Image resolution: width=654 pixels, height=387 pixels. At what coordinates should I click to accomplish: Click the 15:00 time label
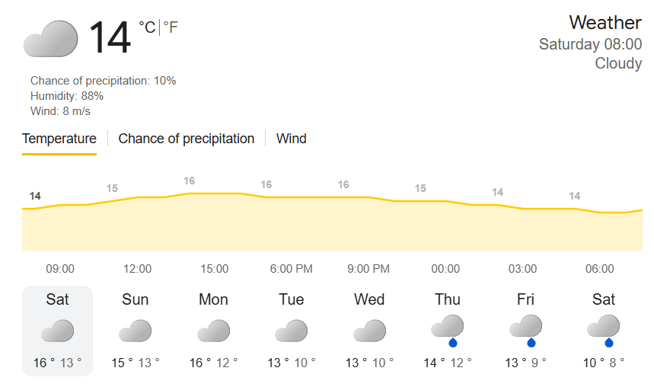click(215, 268)
